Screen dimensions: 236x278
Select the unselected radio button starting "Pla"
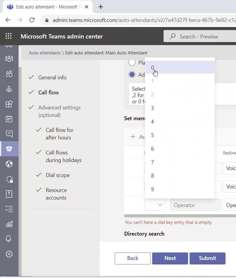coord(132,63)
